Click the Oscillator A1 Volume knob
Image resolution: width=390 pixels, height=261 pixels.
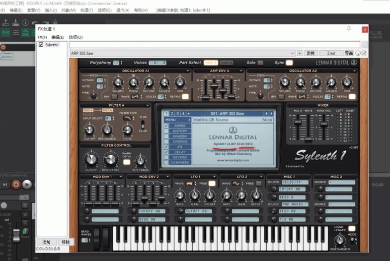(118, 82)
